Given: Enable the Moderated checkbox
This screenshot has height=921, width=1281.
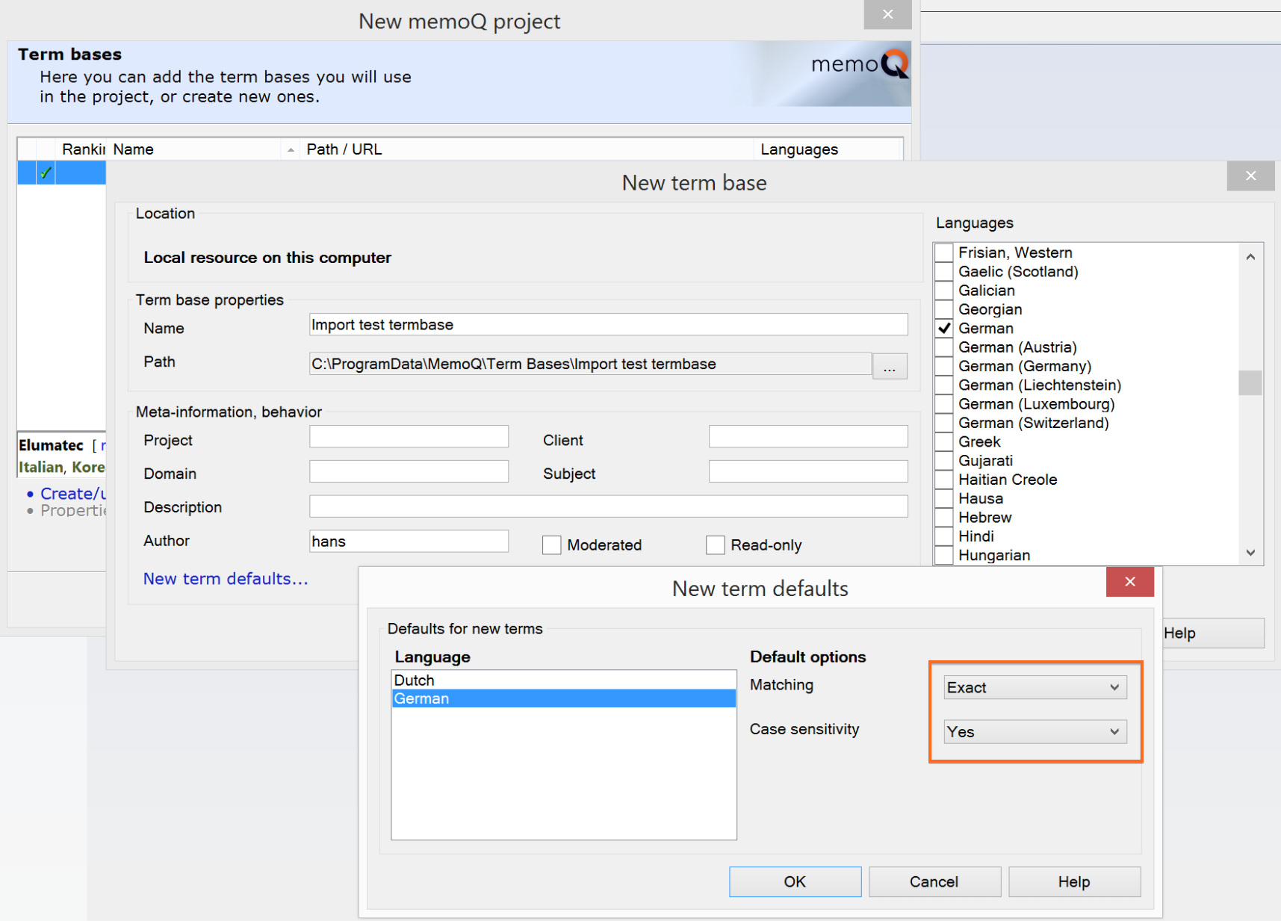Looking at the screenshot, I should pos(552,545).
